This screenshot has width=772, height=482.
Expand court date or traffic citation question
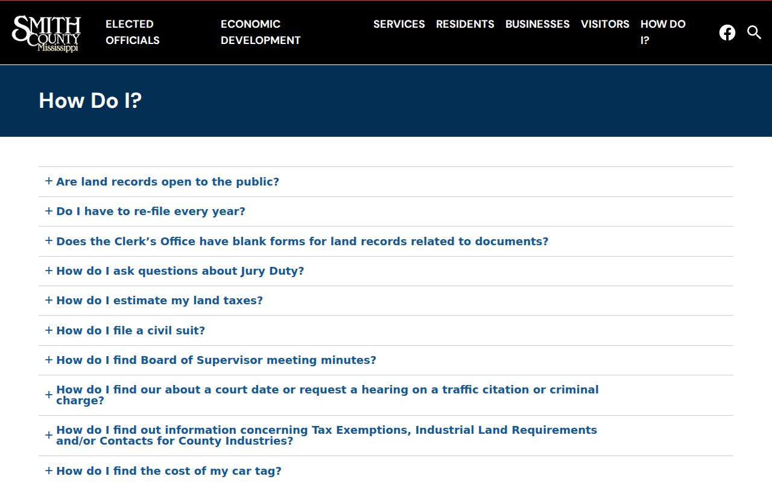pos(327,395)
